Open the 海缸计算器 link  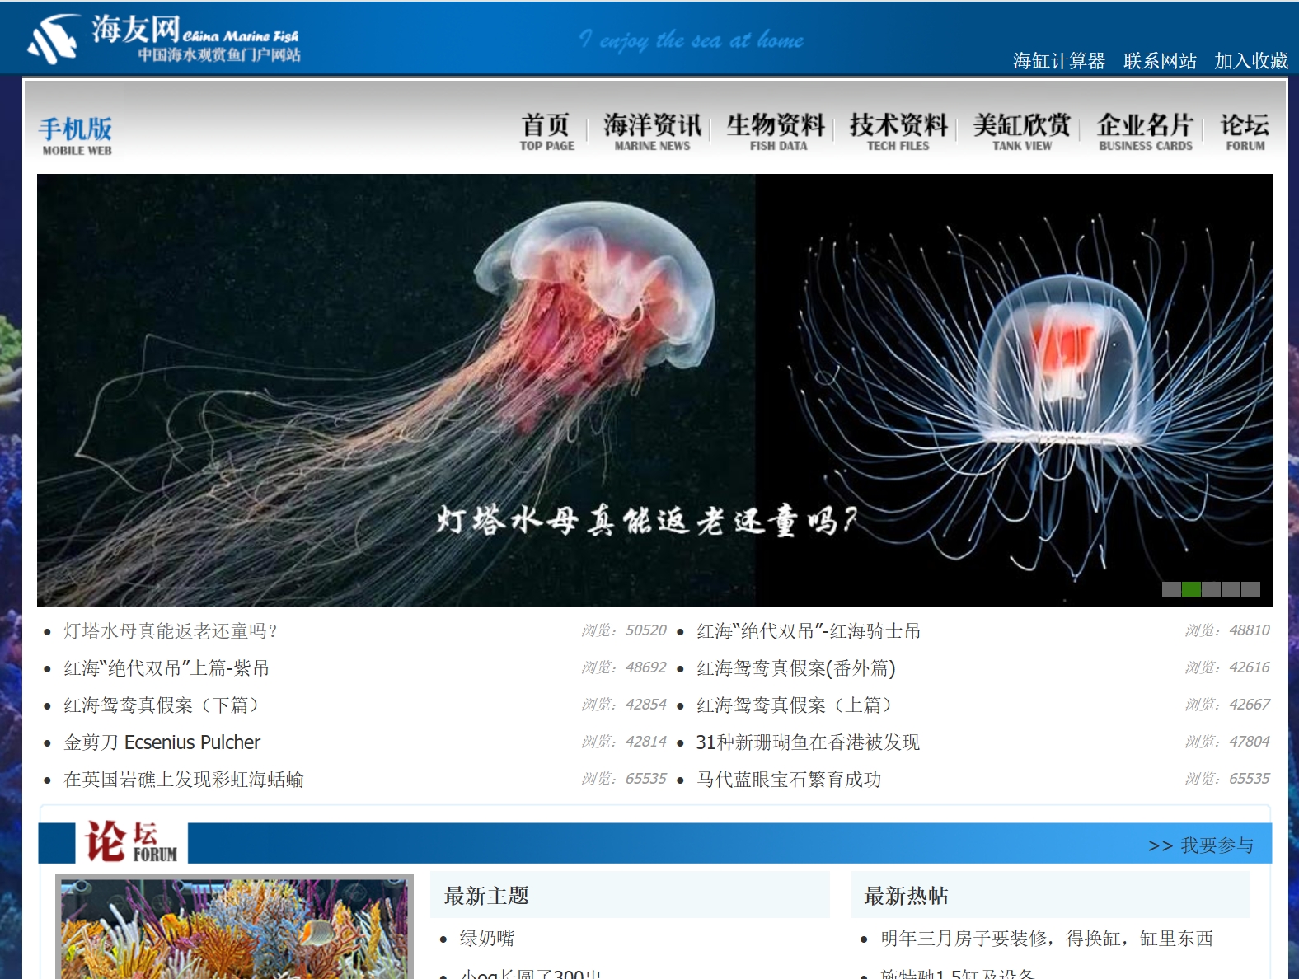(x=1059, y=61)
